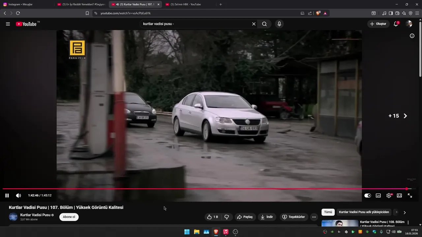The width and height of the screenshot is (422, 237).
Task: Mute the video volume
Action: [x=18, y=196]
